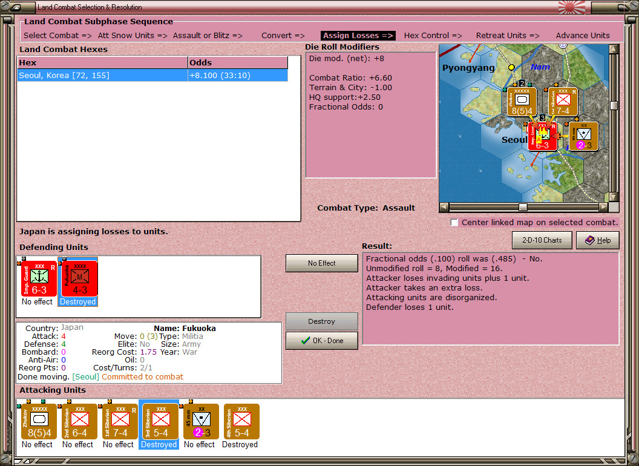Confirm losses with OK - Done

pyautogui.click(x=321, y=341)
